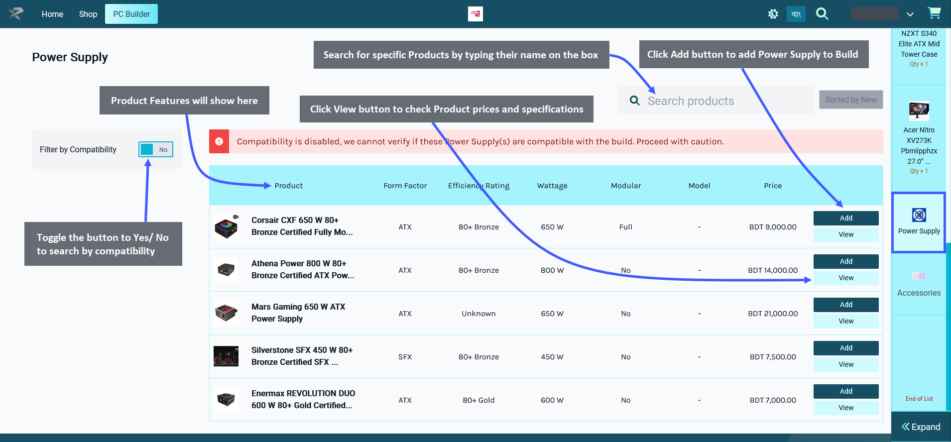Click the search icon beside Search products
The width and height of the screenshot is (951, 442).
click(634, 101)
